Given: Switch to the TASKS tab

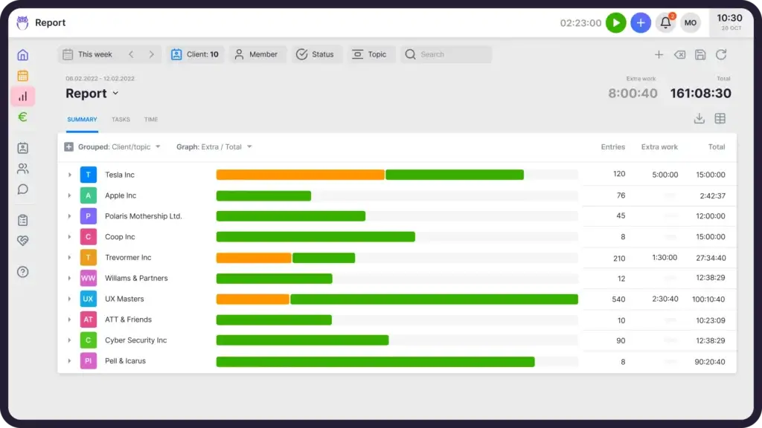Looking at the screenshot, I should [x=121, y=120].
